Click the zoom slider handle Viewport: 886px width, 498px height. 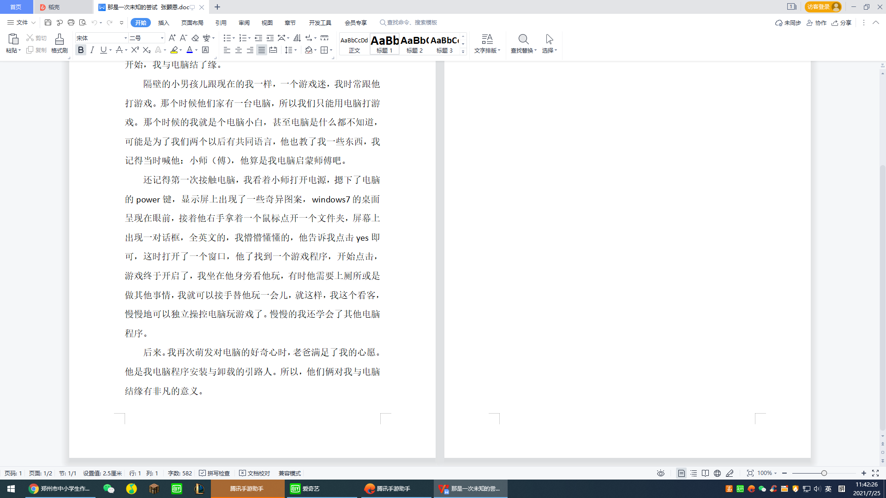tap(824, 473)
